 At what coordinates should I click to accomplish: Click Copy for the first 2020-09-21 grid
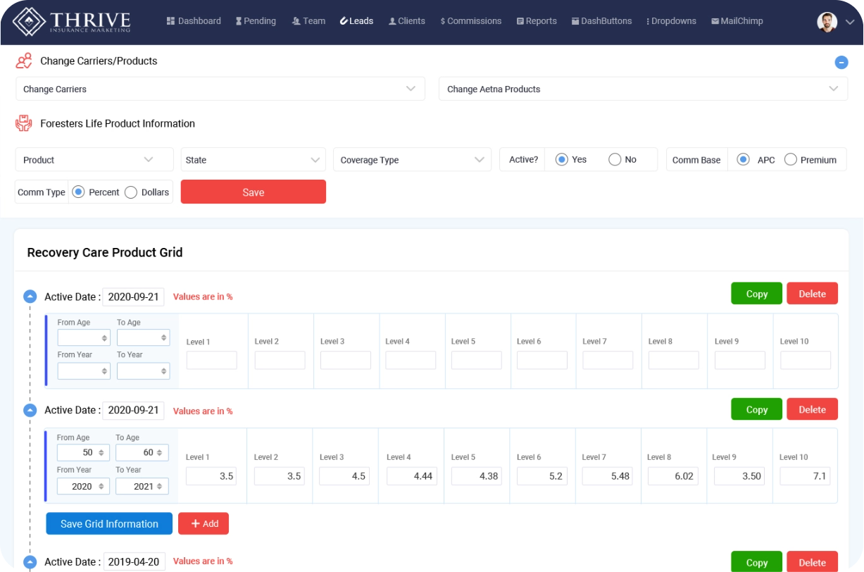coord(757,294)
